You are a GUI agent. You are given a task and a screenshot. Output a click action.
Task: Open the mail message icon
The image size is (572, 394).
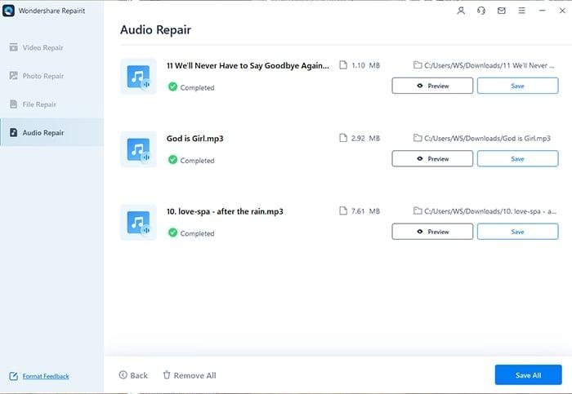(x=502, y=11)
